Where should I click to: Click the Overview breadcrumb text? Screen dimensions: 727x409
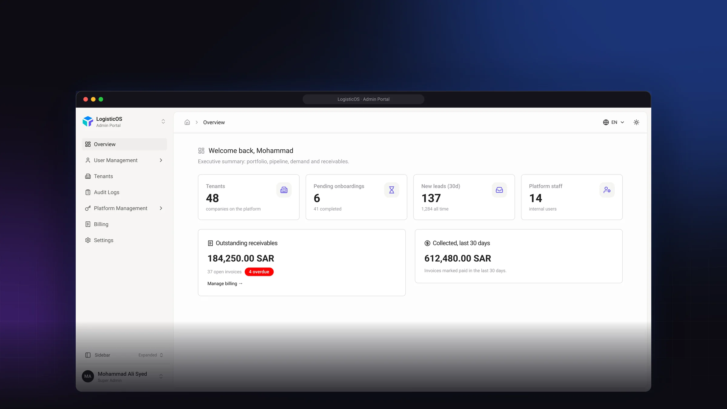pos(214,122)
